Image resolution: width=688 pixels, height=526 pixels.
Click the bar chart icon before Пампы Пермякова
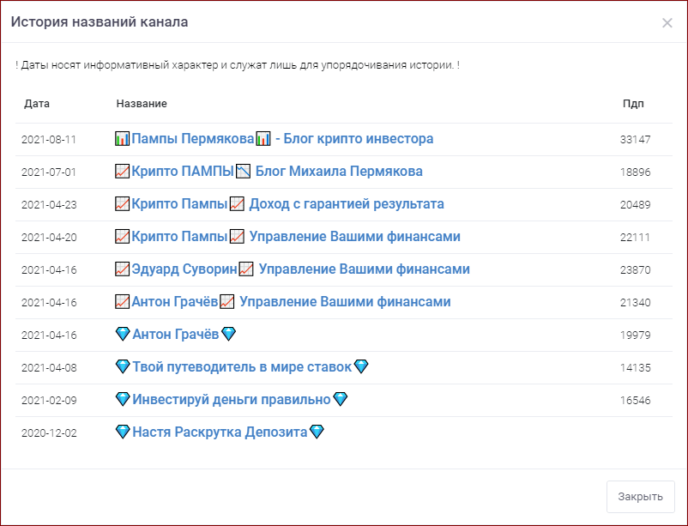tap(121, 138)
